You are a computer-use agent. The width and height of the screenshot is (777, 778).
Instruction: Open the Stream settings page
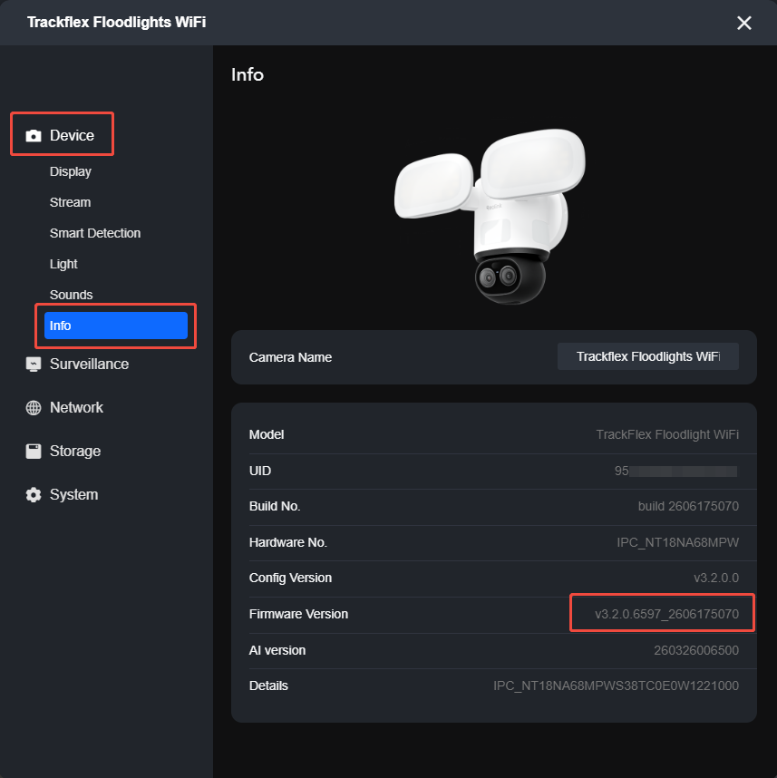pos(70,202)
